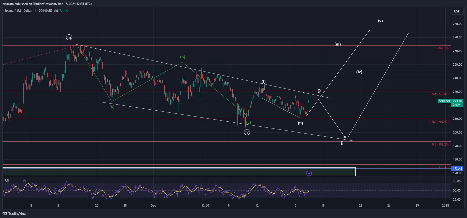Select the green (b) wave label
The width and height of the screenshot is (467, 218).
tap(182, 57)
